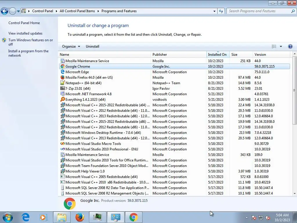Image resolution: width=297 pixels, height=223 pixels.
Task: Click version 109.0 cell
Action: pos(258,155)
